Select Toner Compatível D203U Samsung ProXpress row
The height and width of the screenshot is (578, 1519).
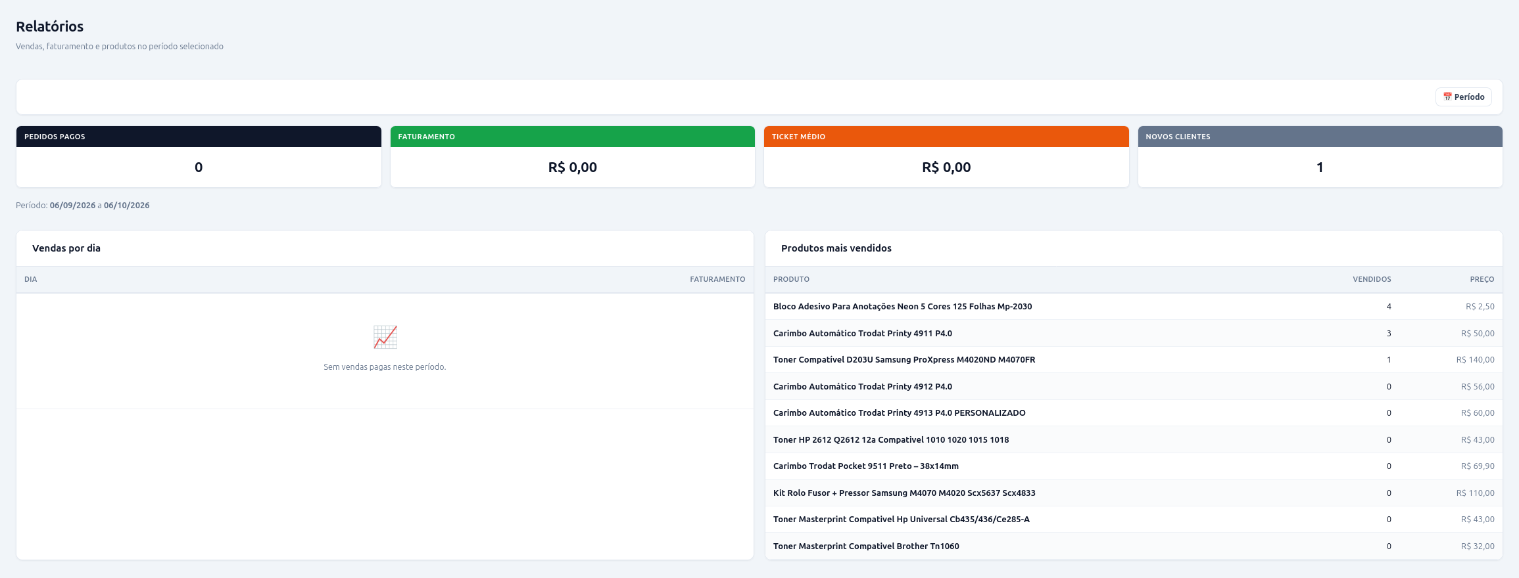point(1134,360)
